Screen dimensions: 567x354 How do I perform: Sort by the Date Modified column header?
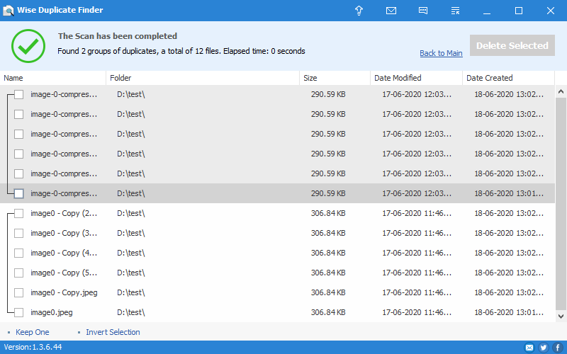tap(416, 78)
